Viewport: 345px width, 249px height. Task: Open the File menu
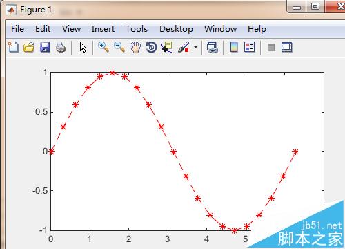17,29
